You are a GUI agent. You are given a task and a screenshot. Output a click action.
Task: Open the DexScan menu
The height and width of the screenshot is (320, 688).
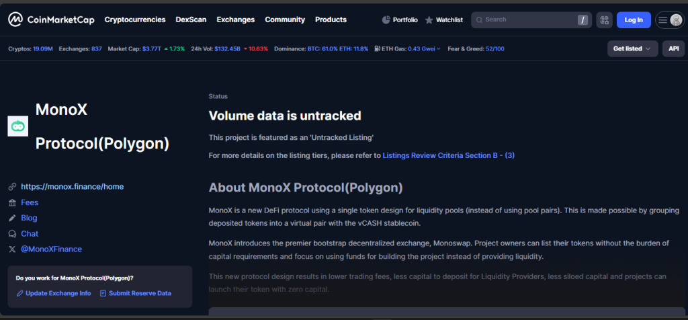click(x=191, y=20)
